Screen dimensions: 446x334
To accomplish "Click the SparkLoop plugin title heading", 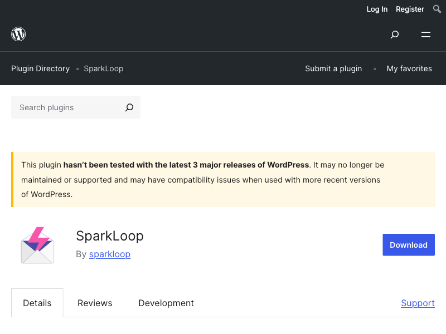I will [110, 235].
